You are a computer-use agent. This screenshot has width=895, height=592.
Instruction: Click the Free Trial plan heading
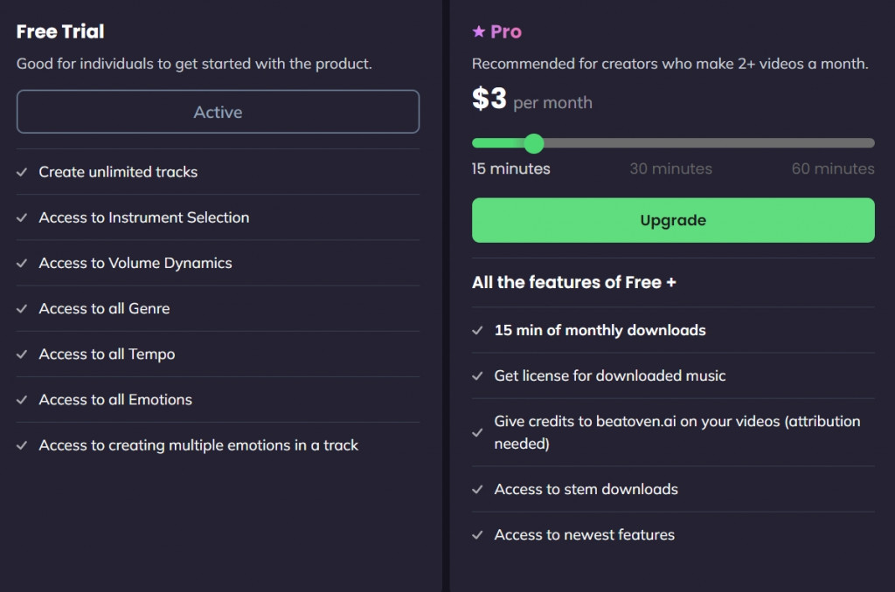click(x=60, y=31)
